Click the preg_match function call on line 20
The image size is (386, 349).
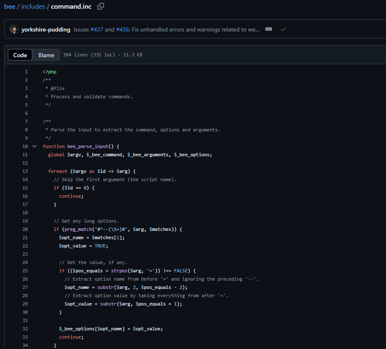point(78,229)
